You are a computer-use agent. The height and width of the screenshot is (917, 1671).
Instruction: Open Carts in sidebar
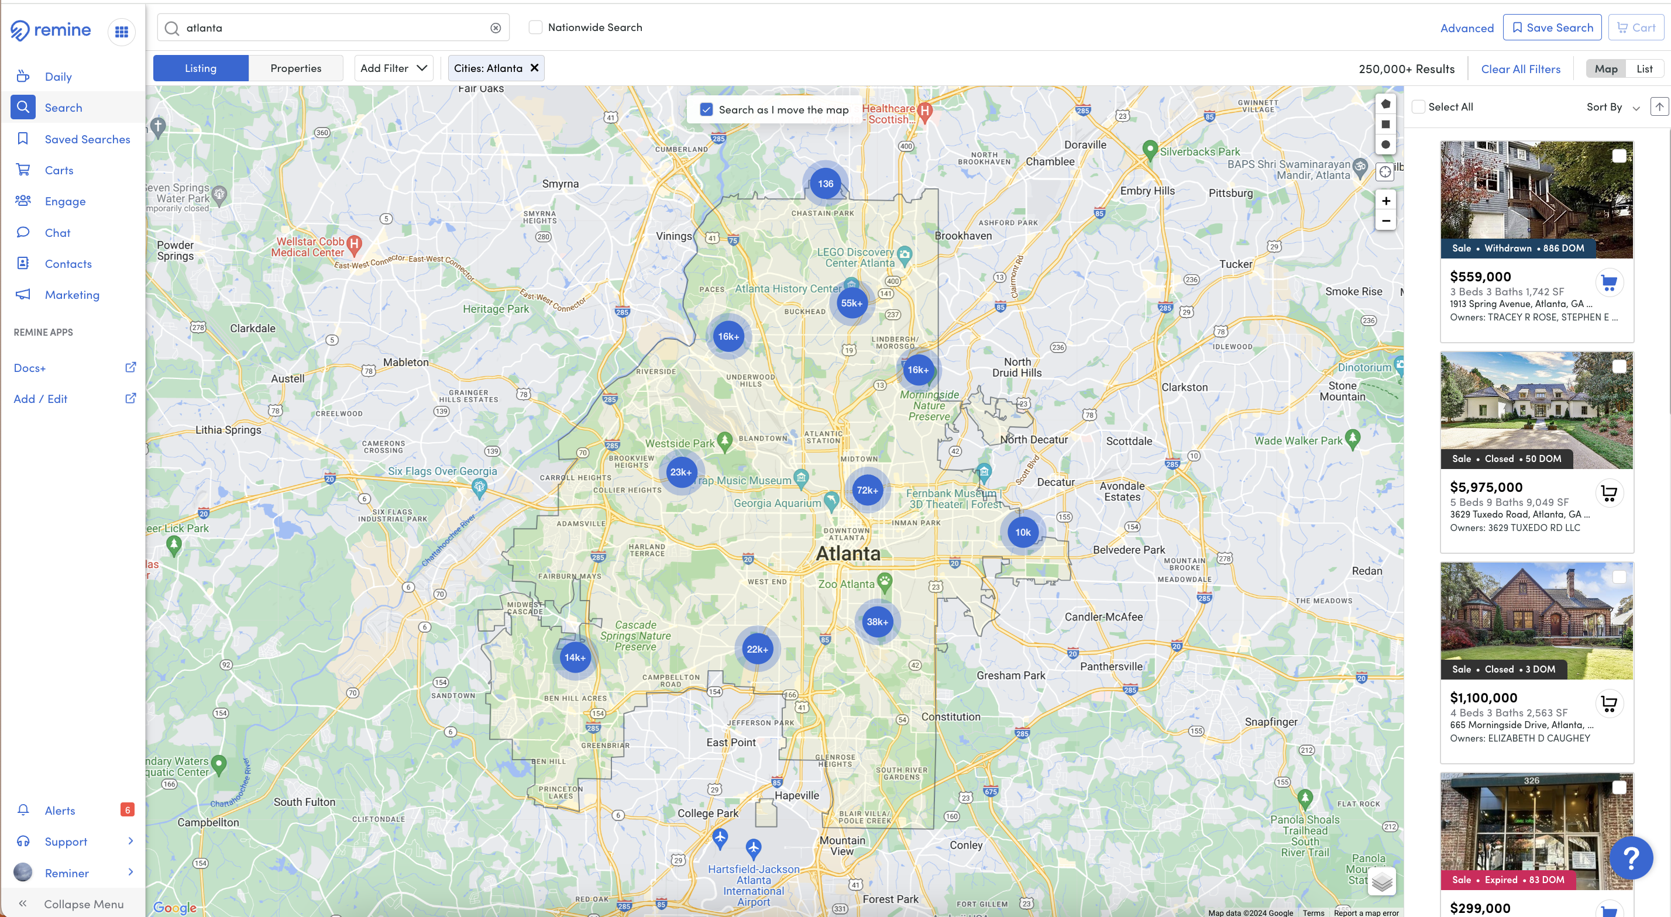pos(73,170)
